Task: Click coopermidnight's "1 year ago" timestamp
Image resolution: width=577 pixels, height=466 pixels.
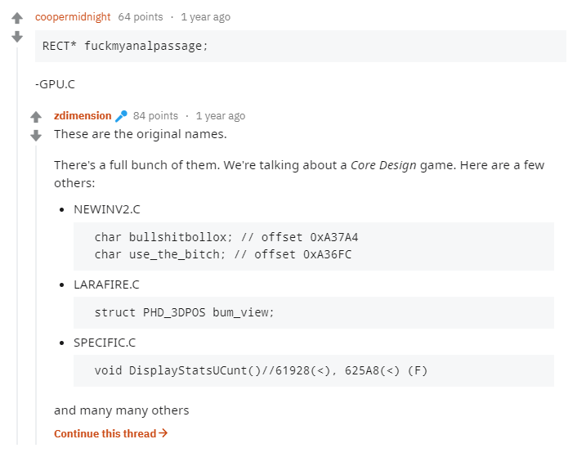Action: [205, 17]
